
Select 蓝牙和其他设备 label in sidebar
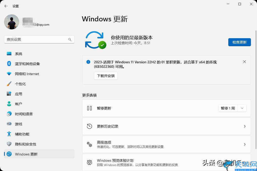coord(27,64)
